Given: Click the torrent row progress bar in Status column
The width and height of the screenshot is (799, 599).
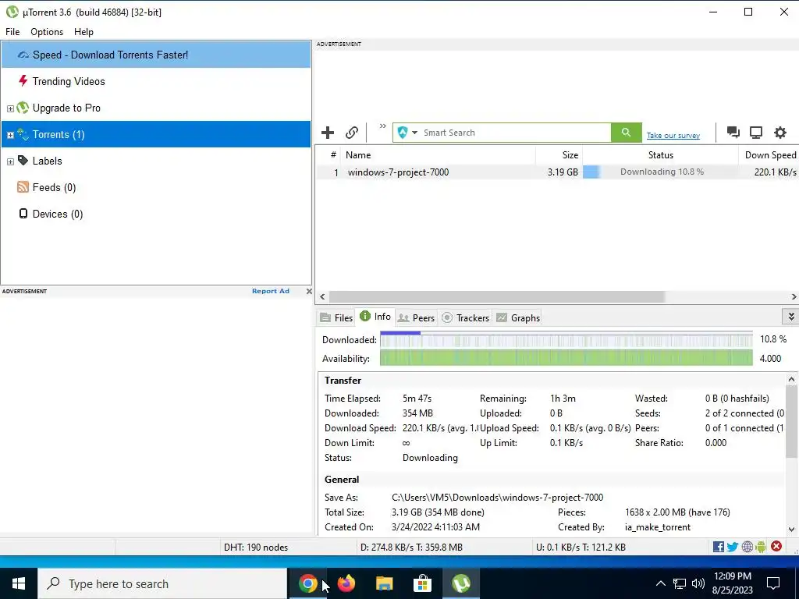Looking at the screenshot, I should (x=660, y=172).
